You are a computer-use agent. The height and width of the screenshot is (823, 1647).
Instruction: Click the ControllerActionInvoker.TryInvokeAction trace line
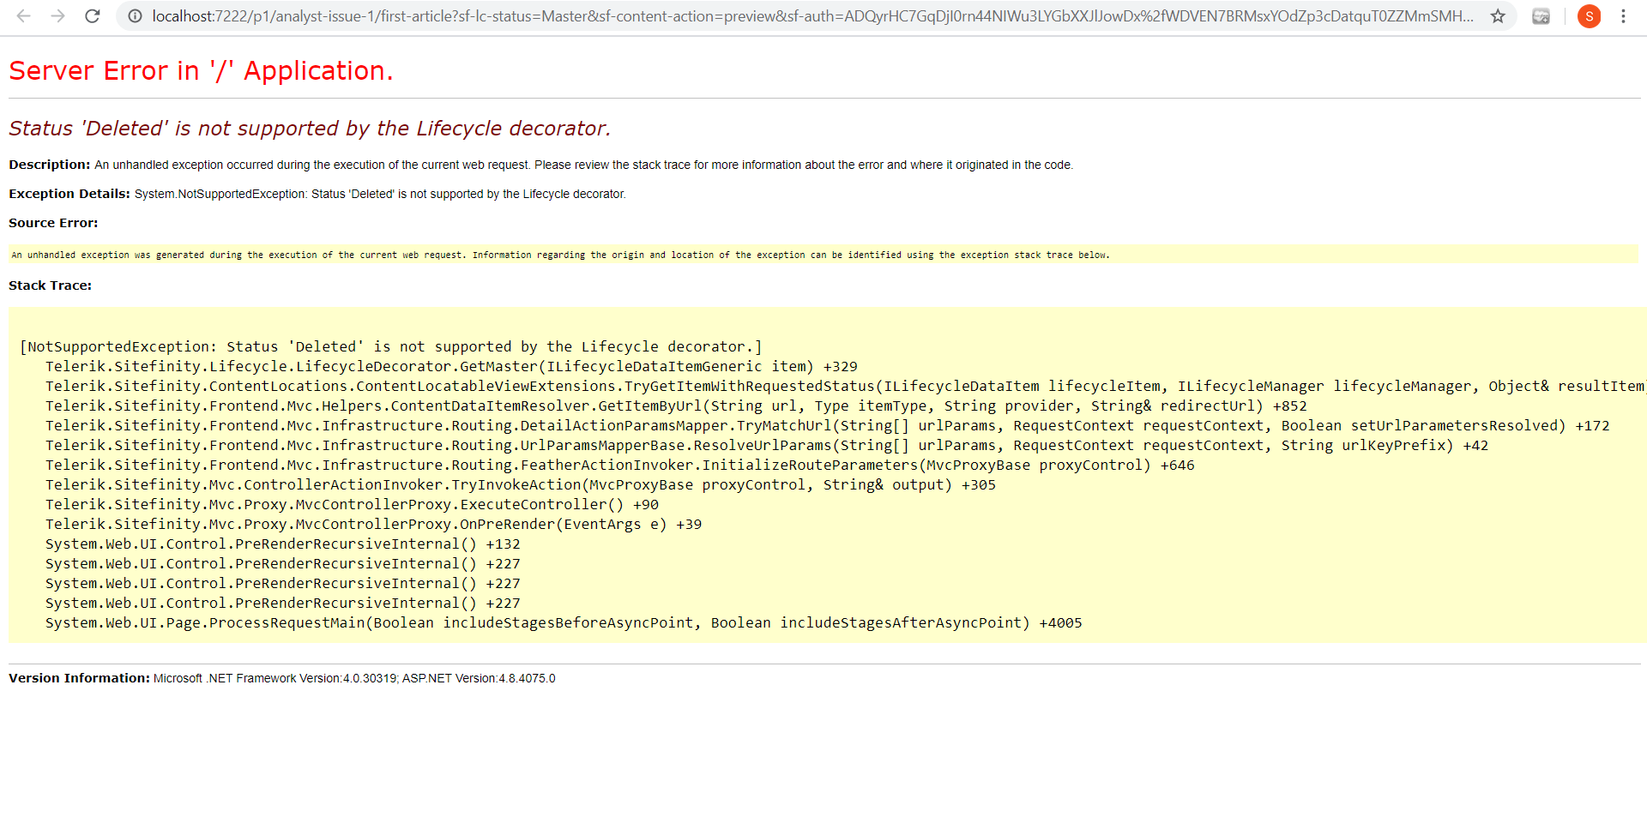point(521,484)
